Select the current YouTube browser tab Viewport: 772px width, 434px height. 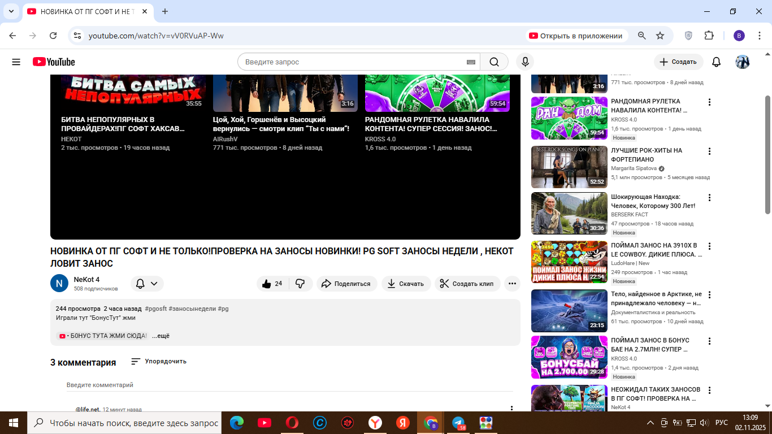click(88, 11)
